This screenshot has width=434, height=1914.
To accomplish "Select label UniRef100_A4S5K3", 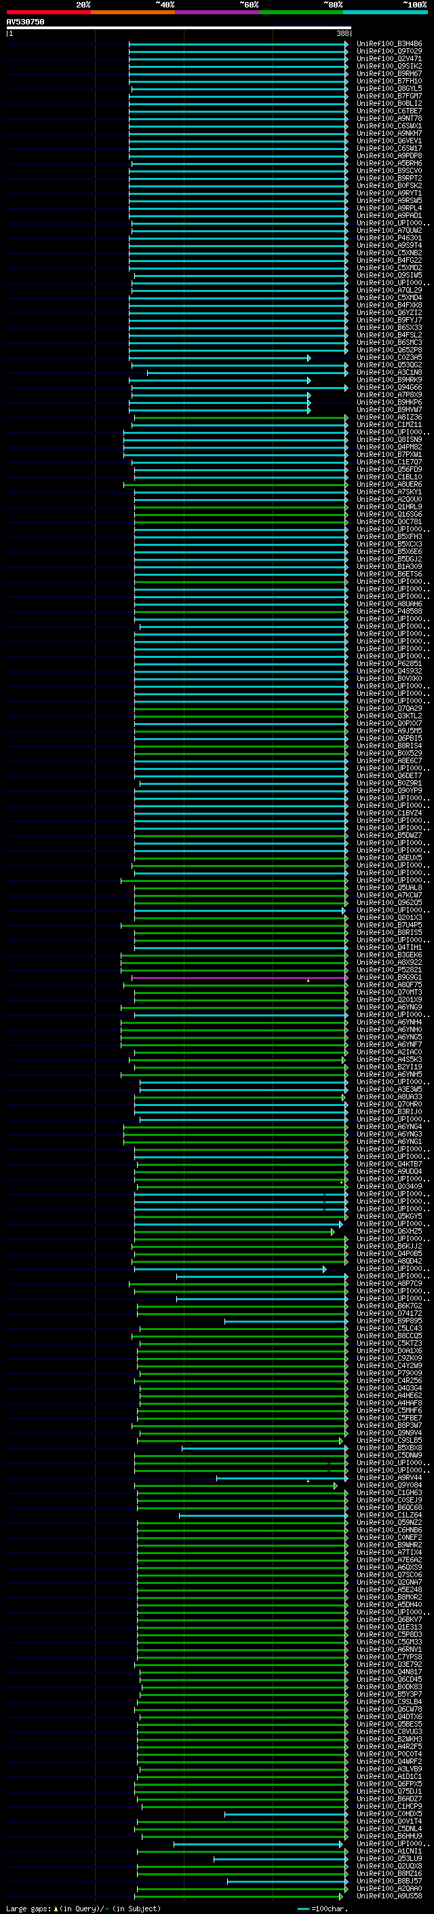I will 389,1061.
